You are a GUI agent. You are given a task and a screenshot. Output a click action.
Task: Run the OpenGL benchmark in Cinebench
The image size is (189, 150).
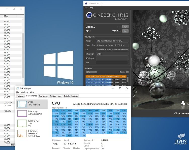click(125, 27)
